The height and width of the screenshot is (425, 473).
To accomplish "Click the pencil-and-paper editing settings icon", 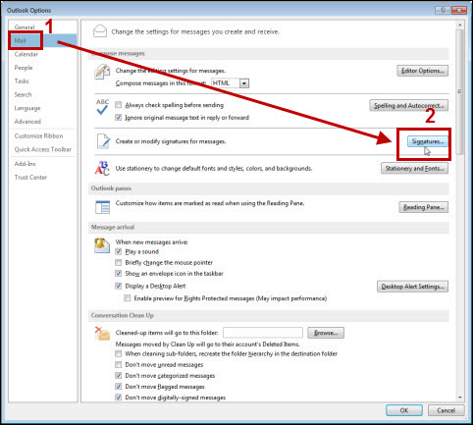I will 102,72.
